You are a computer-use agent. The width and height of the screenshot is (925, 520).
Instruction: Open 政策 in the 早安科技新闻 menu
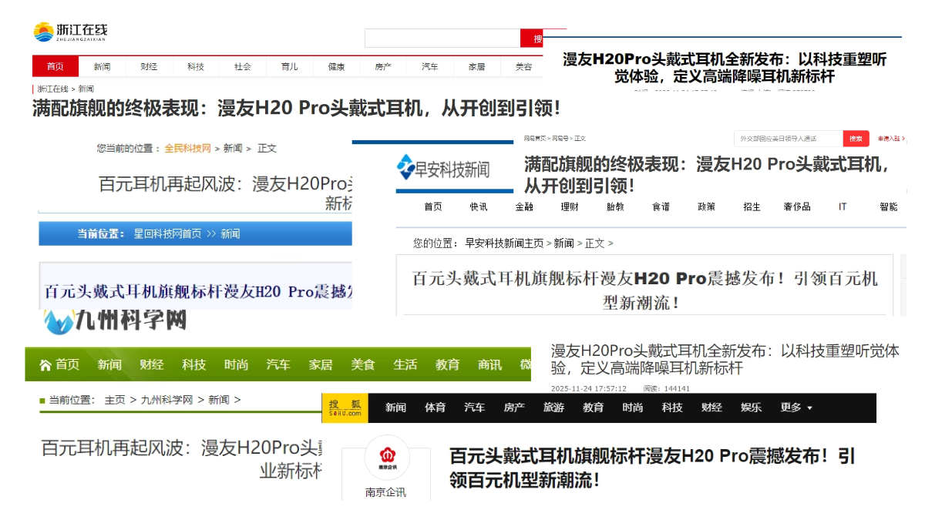[706, 206]
